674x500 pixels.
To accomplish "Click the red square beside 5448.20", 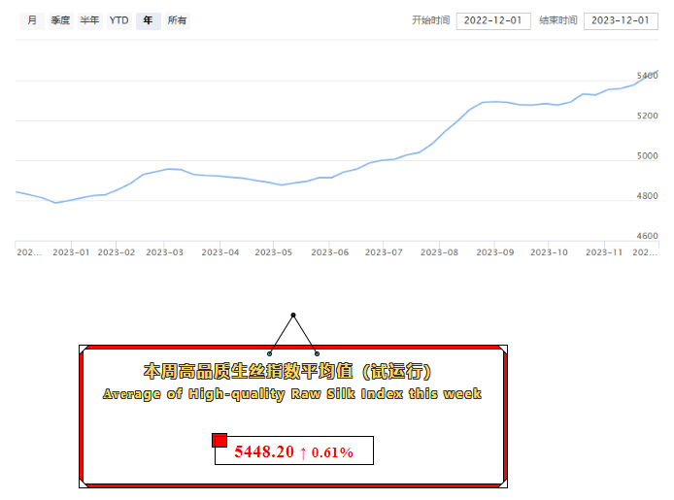I will 219,441.
